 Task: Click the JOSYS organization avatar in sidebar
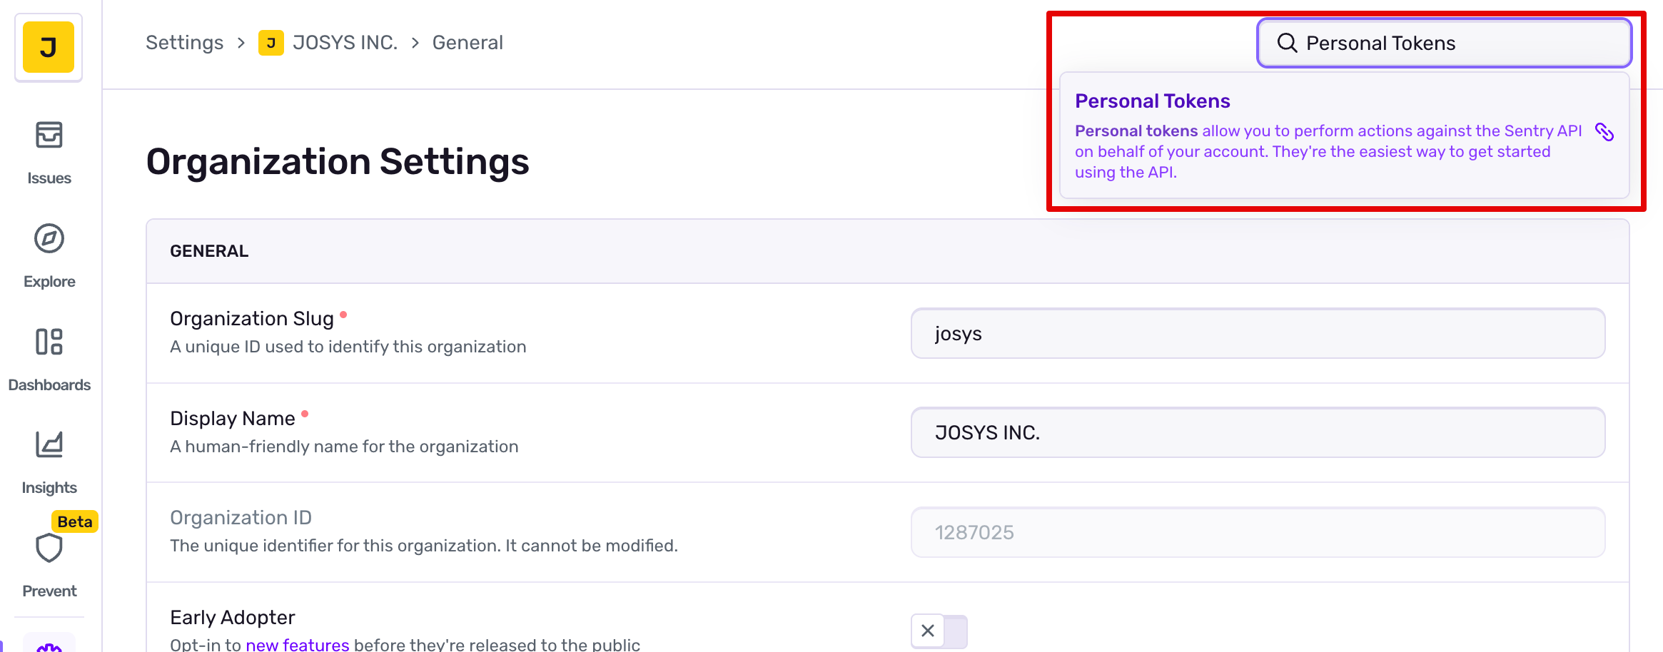coord(49,47)
